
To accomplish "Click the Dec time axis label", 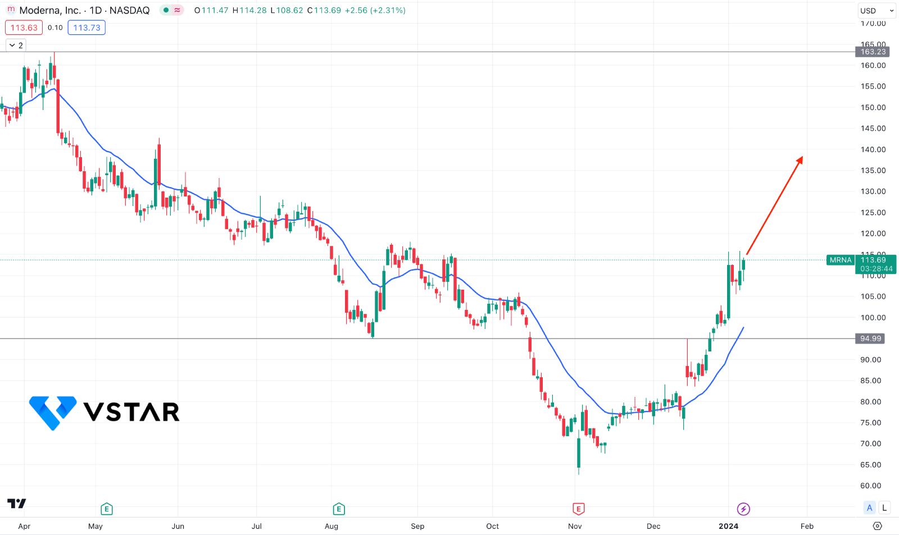I will click(x=653, y=526).
